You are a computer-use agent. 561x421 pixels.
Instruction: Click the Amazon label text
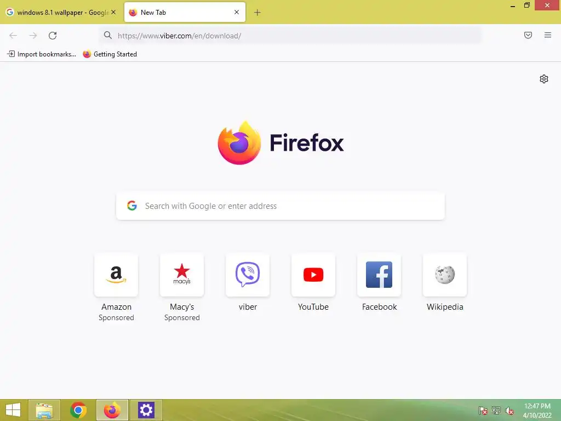click(x=116, y=307)
